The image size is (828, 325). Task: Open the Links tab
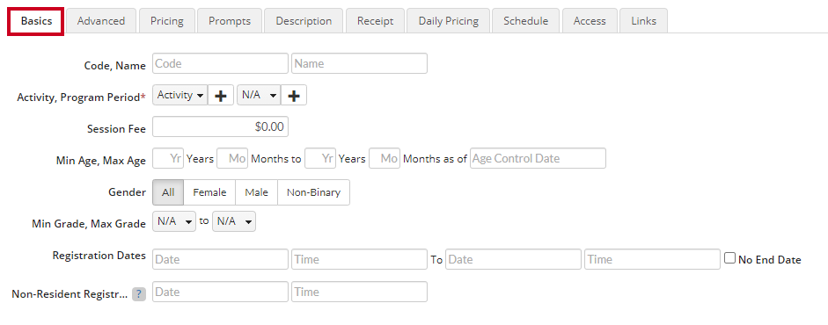pos(644,21)
